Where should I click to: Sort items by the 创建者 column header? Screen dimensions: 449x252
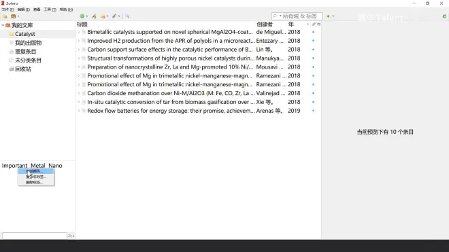(265, 24)
